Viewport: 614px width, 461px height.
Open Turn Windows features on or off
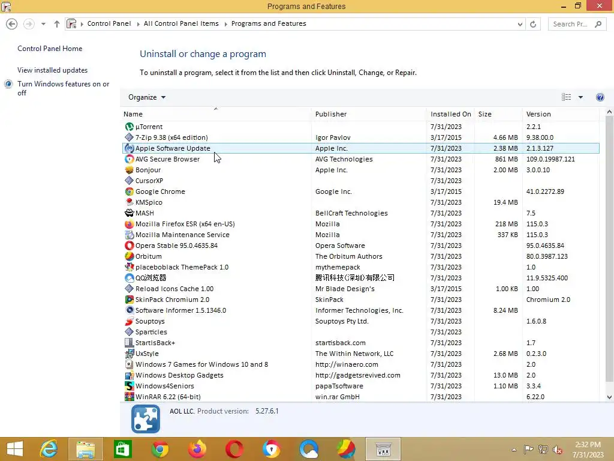64,88
